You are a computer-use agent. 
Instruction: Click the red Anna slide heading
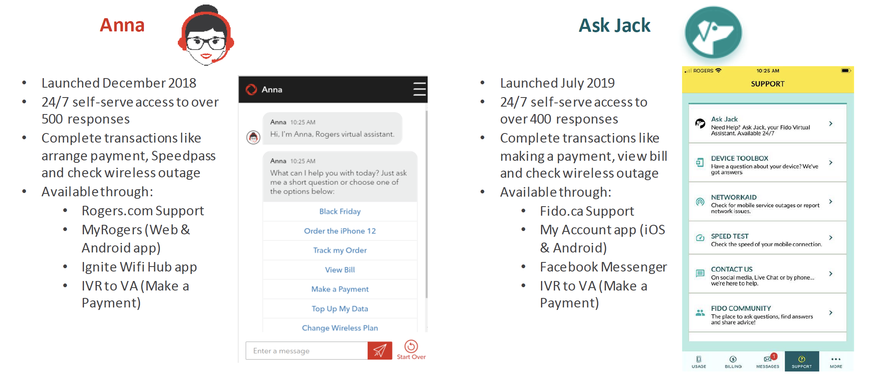pyautogui.click(x=122, y=25)
